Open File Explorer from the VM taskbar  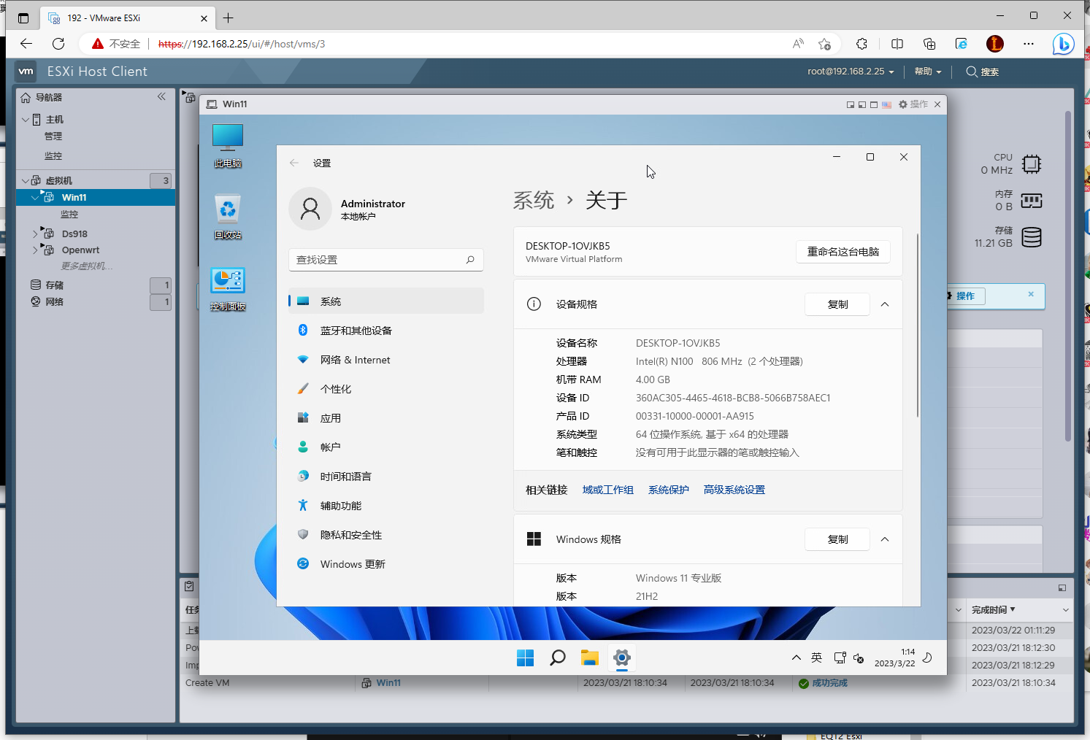589,658
